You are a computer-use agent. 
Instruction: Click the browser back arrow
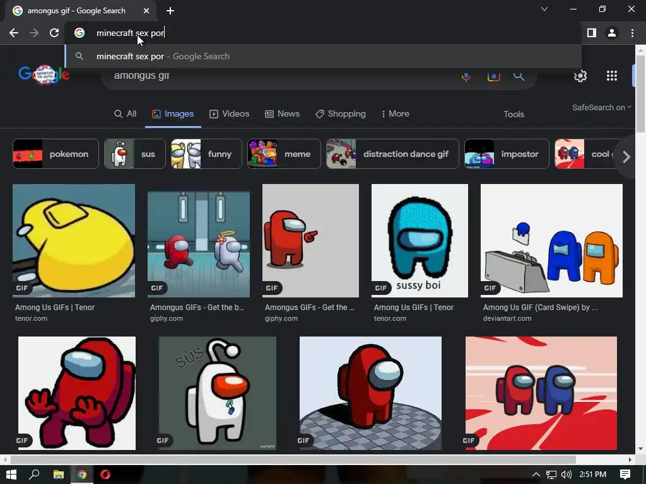tap(14, 33)
